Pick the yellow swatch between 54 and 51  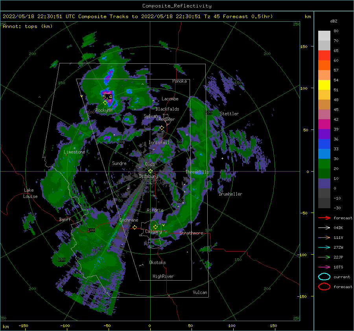324,85
